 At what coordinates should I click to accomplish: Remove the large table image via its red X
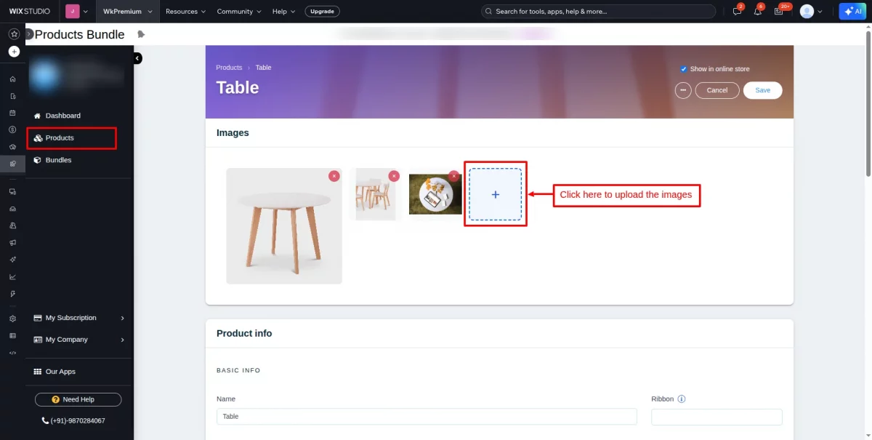[x=334, y=176]
